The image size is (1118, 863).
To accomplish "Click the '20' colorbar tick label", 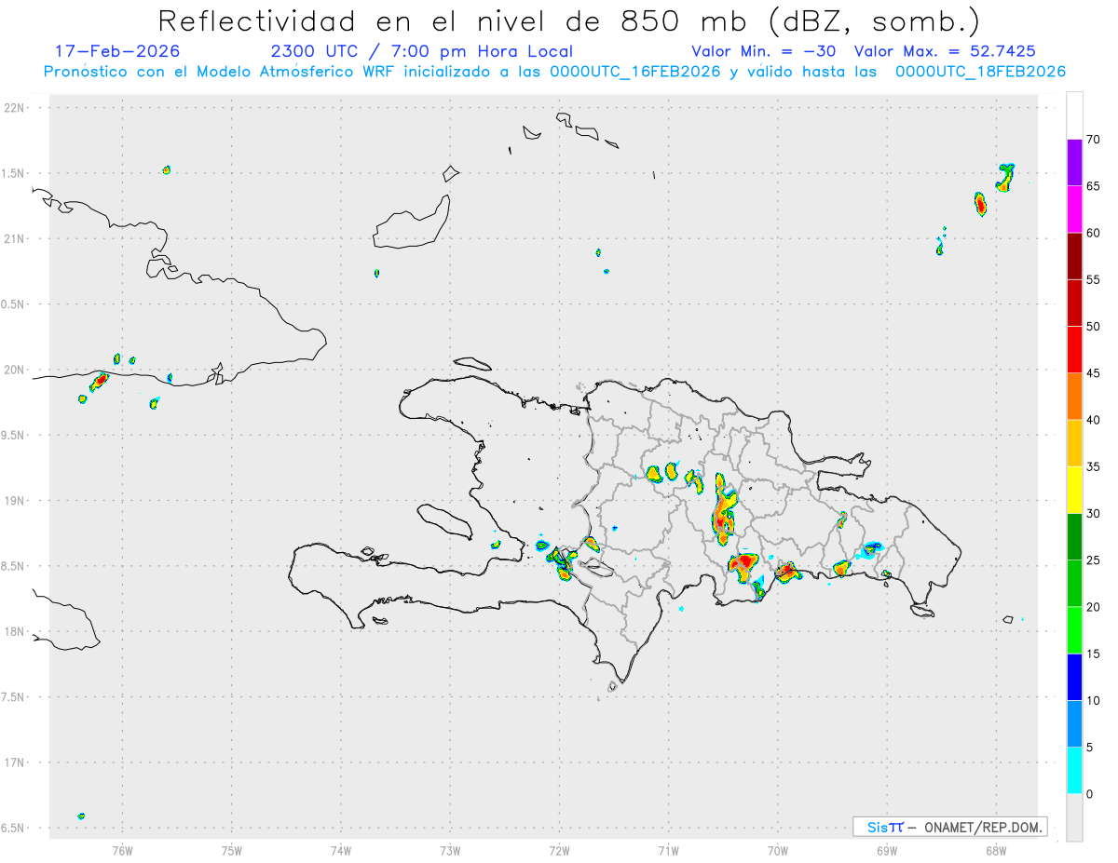I will (1093, 607).
